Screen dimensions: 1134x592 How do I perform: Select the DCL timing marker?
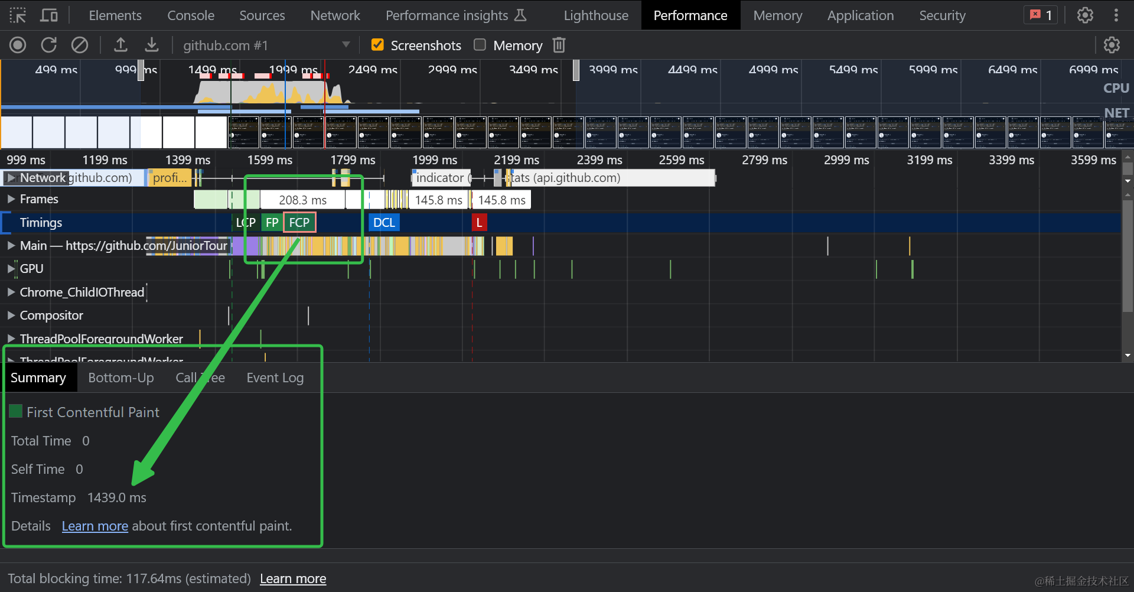coord(384,223)
